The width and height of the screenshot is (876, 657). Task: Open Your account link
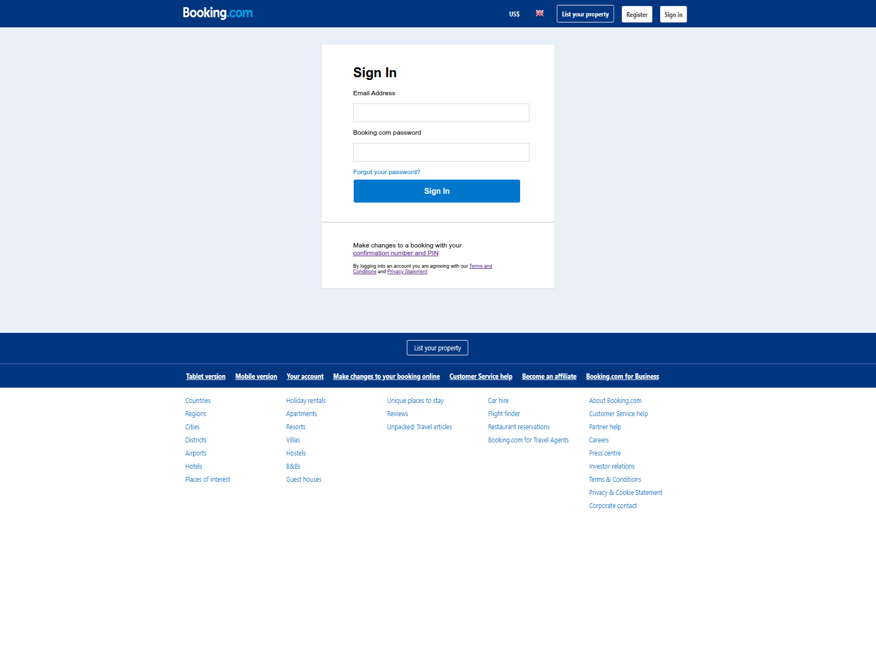point(305,377)
